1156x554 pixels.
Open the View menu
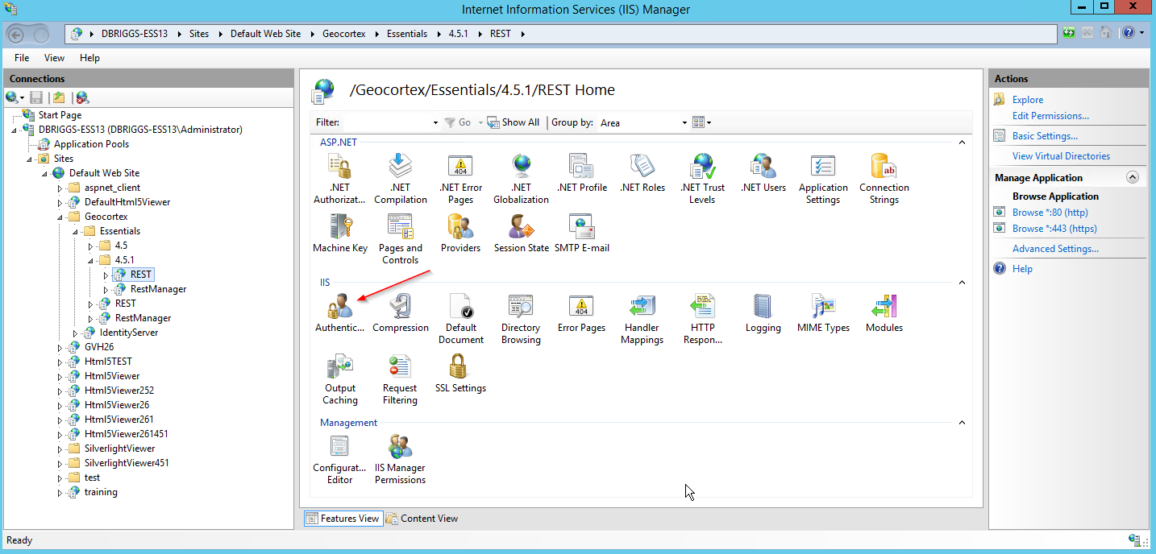tap(54, 58)
